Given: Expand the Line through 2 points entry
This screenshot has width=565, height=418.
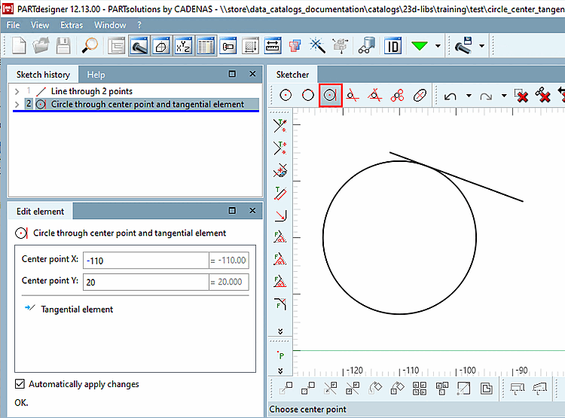Looking at the screenshot, I should [17, 92].
